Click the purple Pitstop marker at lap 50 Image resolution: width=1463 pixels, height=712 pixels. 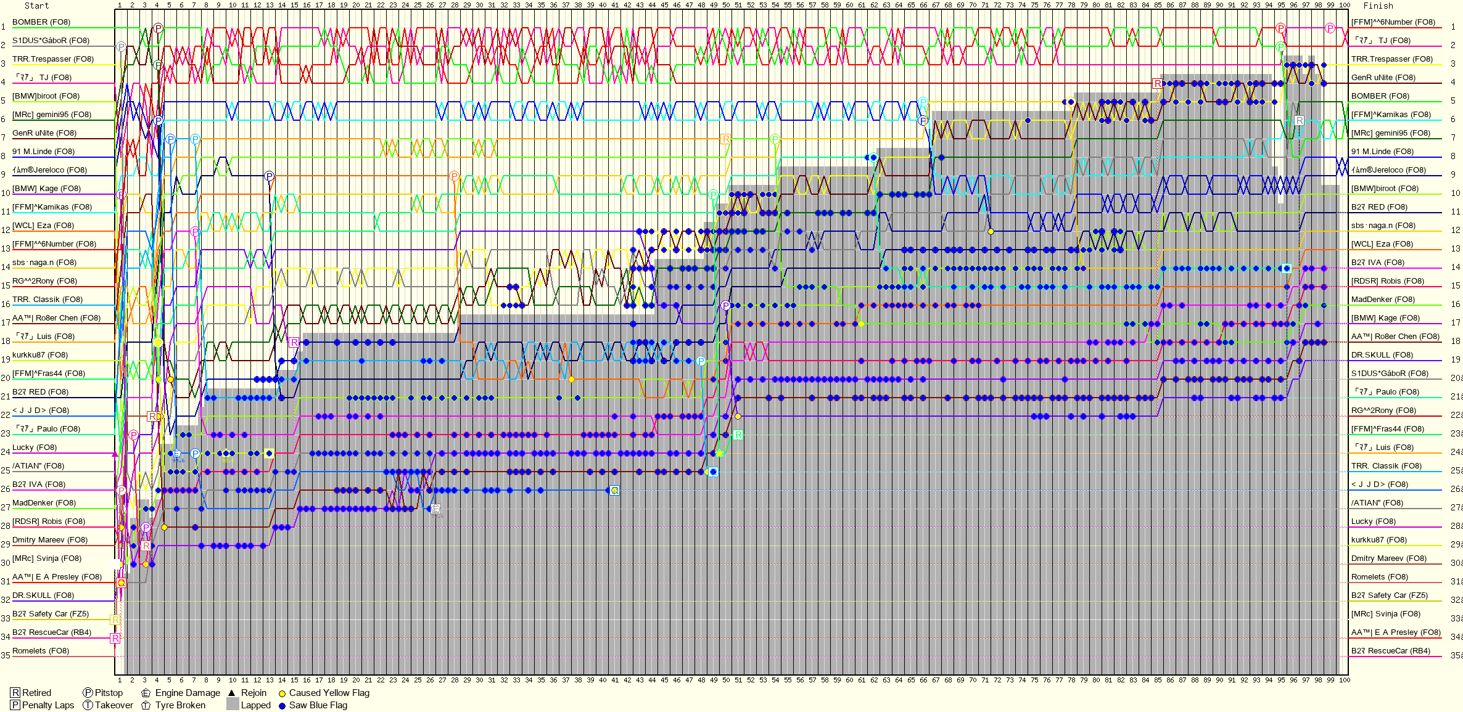coord(725,305)
